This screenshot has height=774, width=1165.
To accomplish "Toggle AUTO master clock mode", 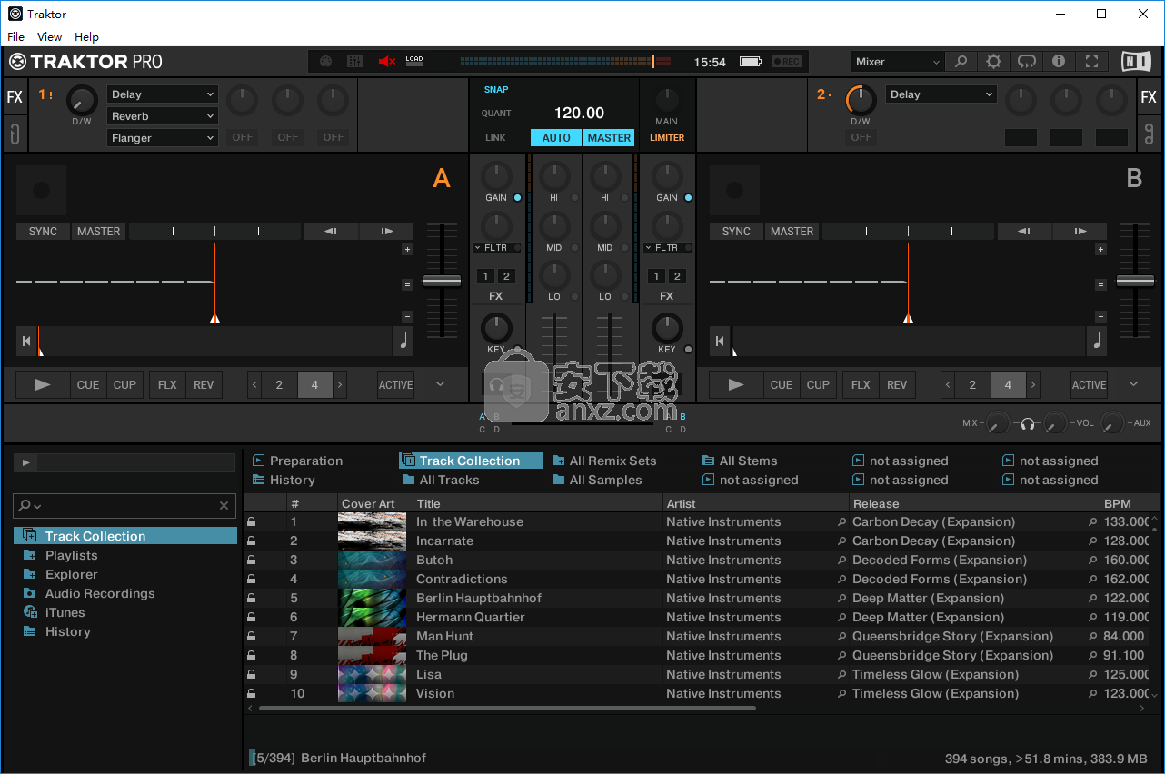I will pos(556,138).
